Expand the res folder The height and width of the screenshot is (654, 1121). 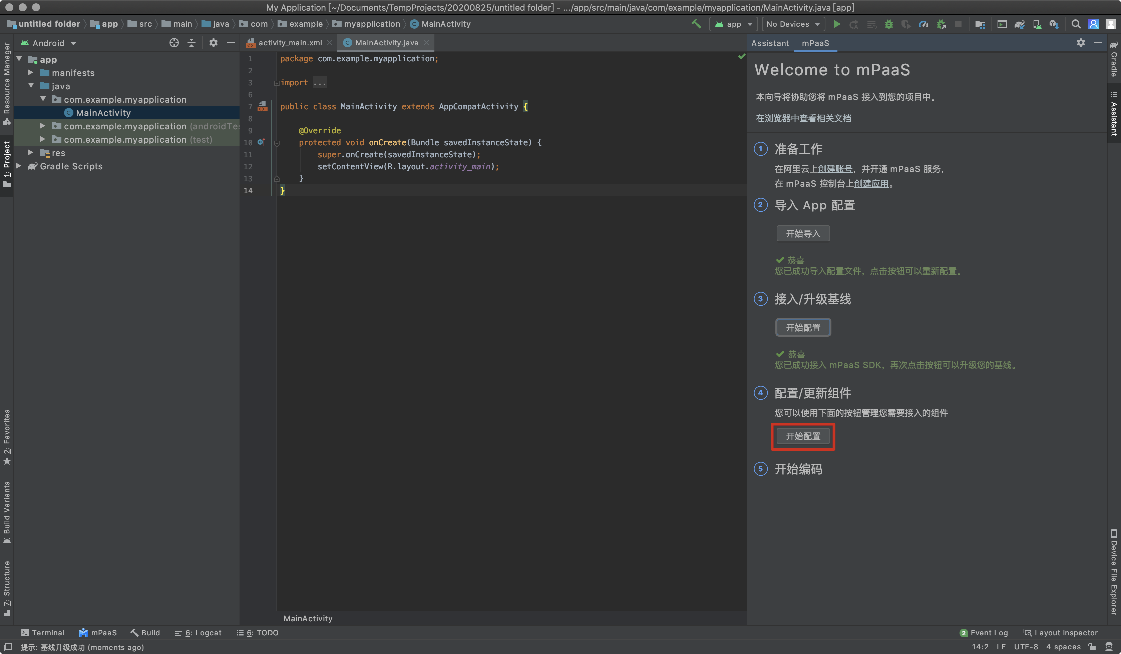pos(31,152)
